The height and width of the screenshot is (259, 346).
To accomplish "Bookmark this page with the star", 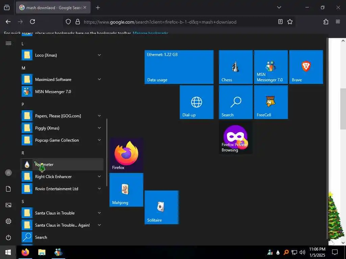I will click(x=290, y=22).
